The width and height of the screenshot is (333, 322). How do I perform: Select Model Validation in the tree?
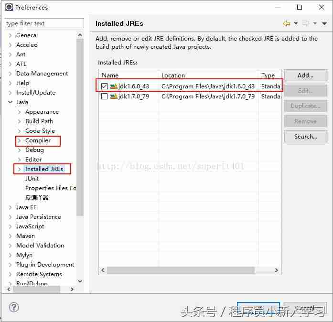[x=40, y=246]
